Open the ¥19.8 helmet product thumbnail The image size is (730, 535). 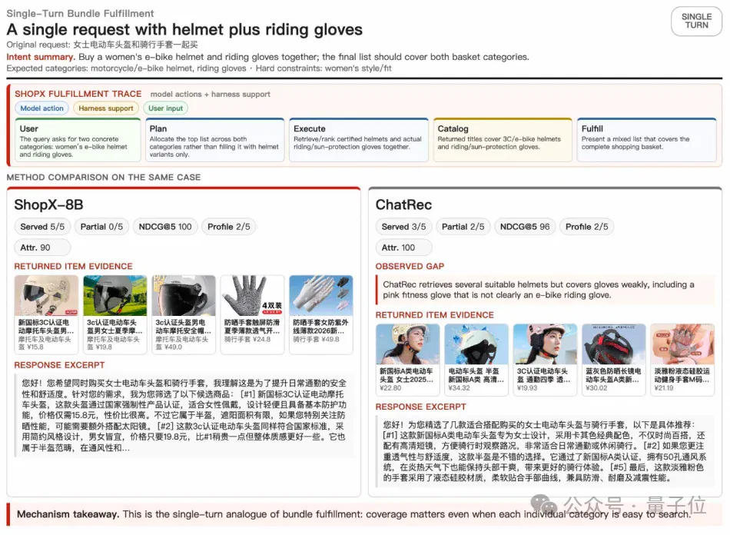115,296
